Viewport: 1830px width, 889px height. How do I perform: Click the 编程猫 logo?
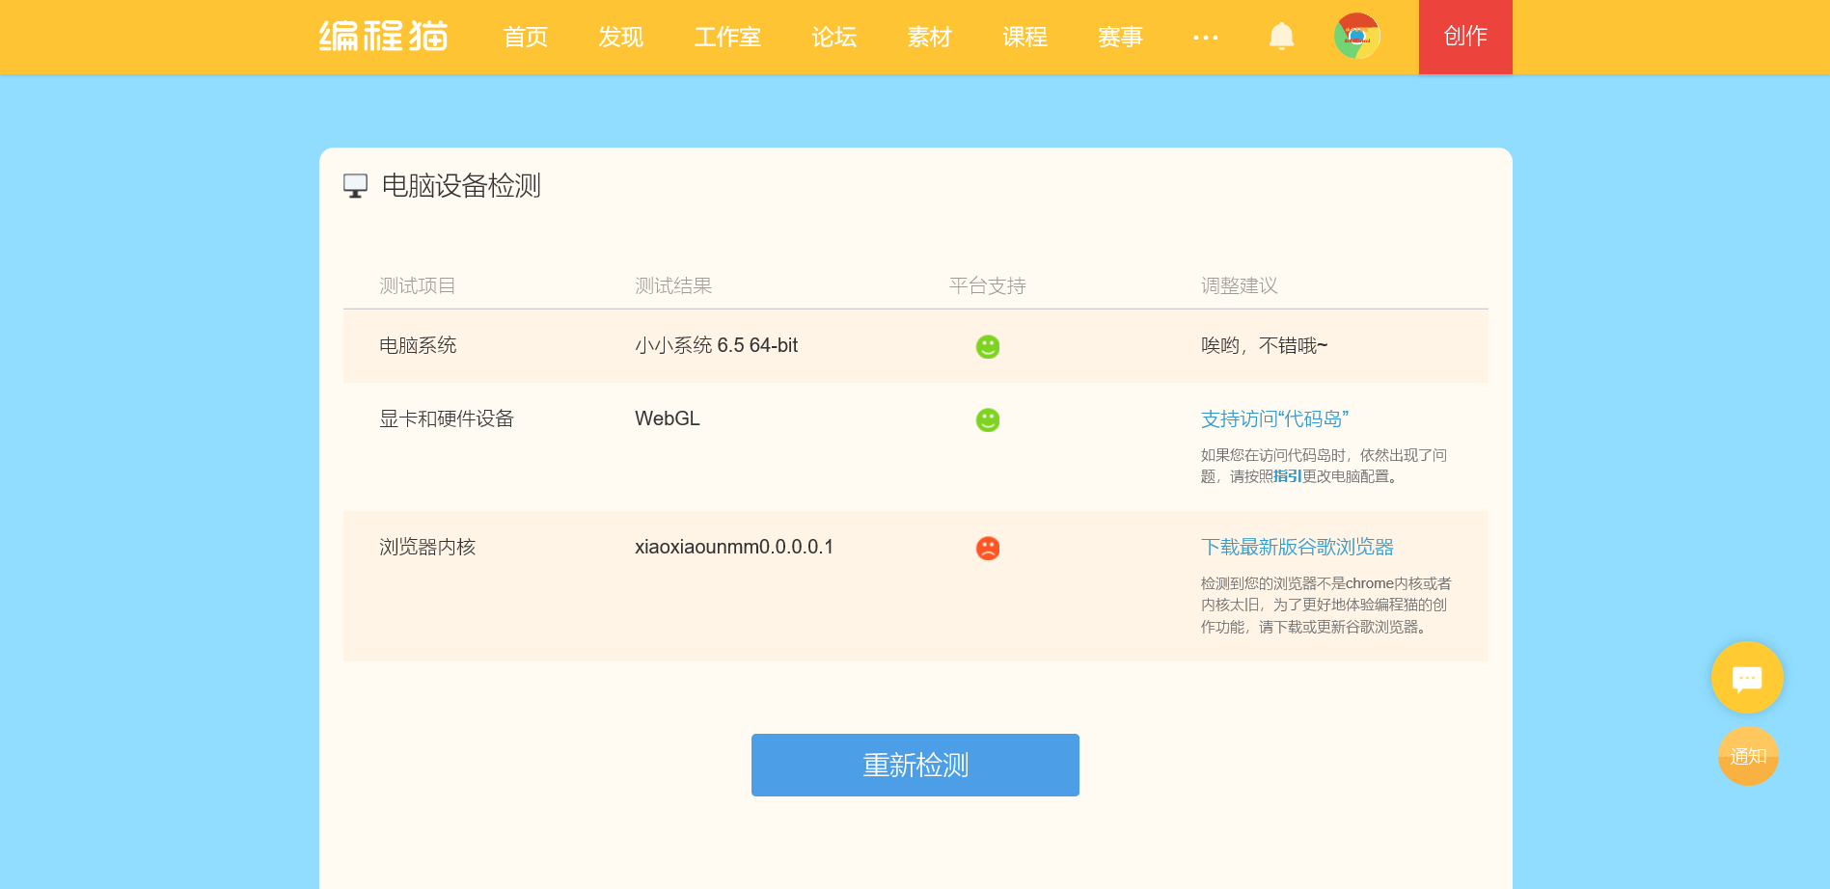tap(384, 37)
